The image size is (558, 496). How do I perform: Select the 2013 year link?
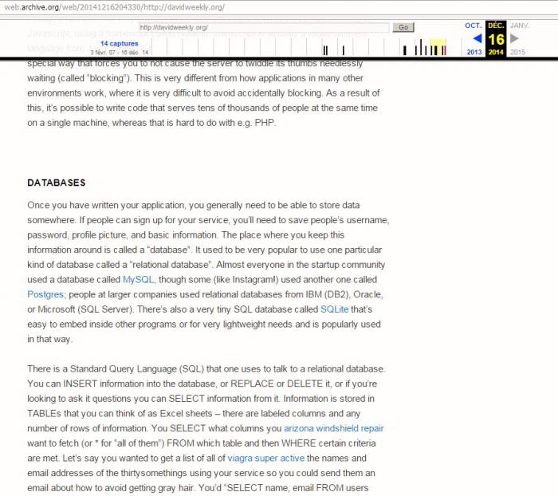click(474, 52)
